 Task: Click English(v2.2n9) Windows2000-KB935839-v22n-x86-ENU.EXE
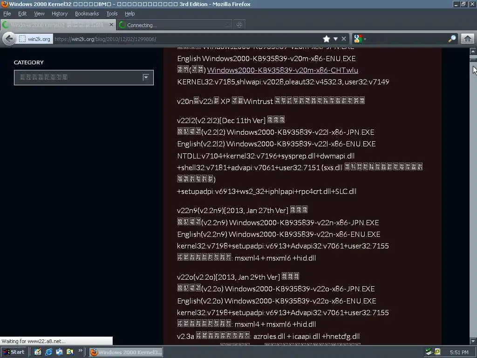279,234
